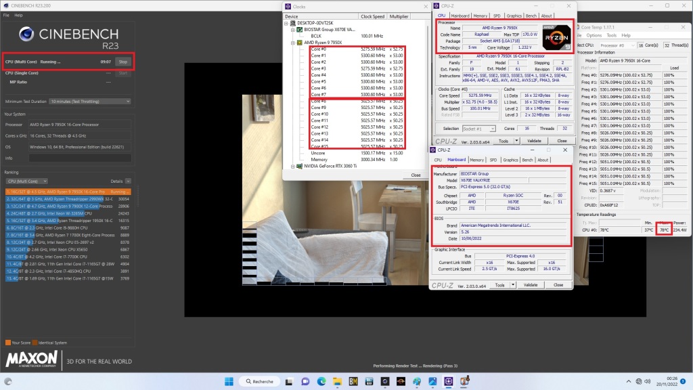The width and height of the screenshot is (693, 390).
Task: Open Tools arrow in CPU-Z Graphic Interface window
Action: coord(513,285)
